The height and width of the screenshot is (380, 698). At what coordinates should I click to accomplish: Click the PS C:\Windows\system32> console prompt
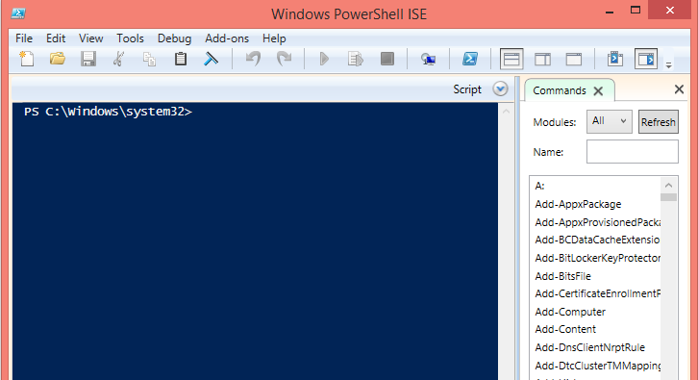tap(109, 112)
